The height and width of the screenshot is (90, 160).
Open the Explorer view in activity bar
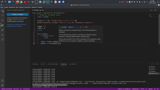coord(2,11)
